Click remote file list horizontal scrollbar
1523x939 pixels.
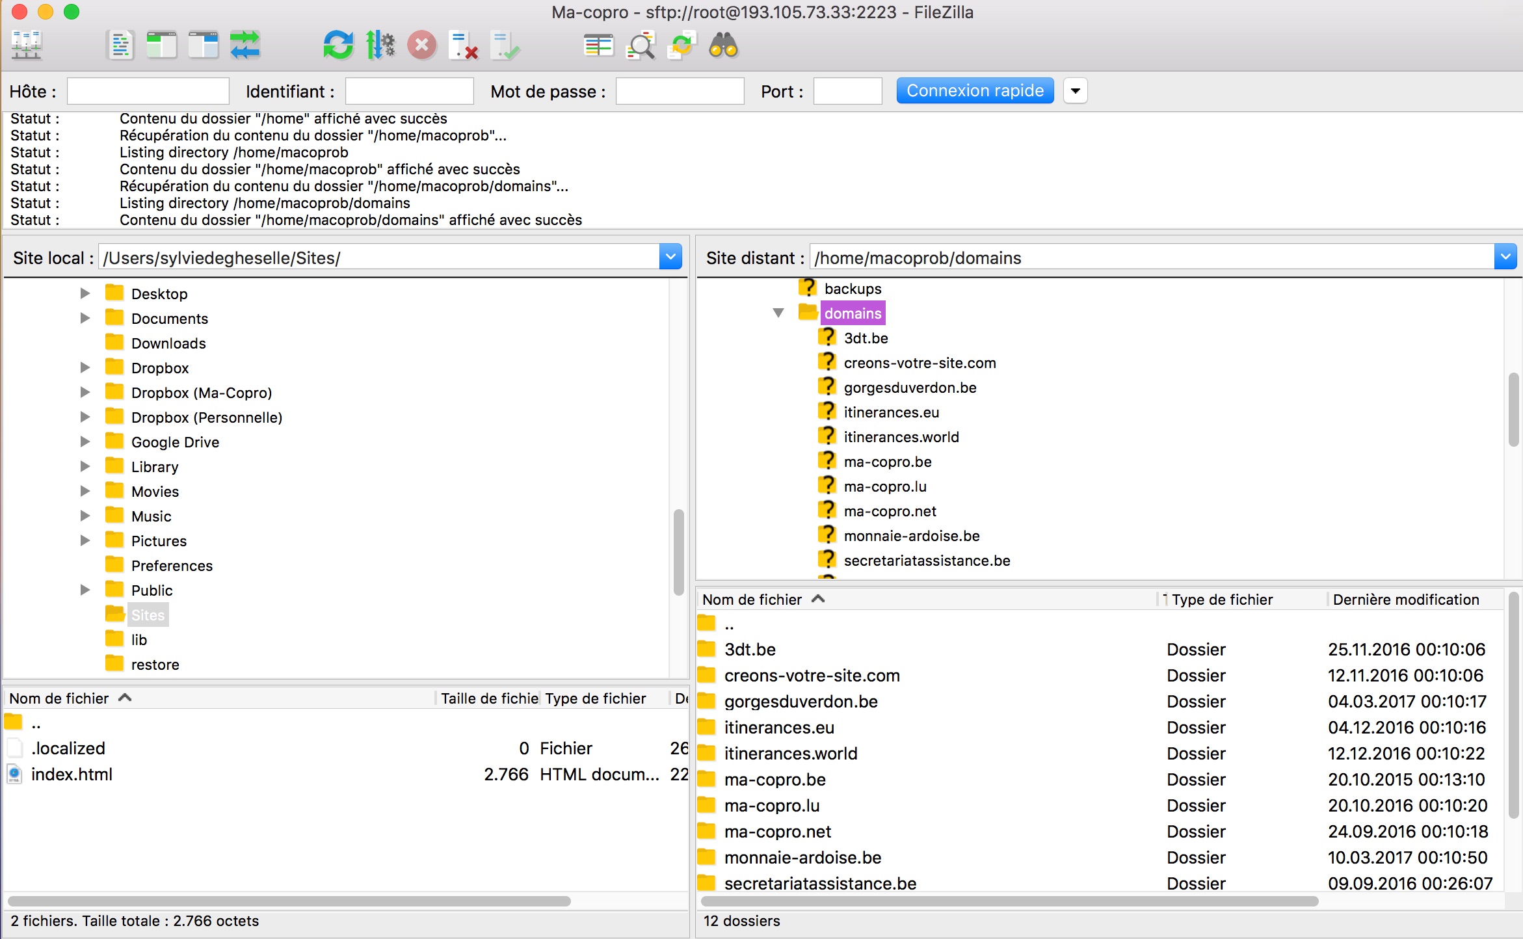pos(1010,901)
